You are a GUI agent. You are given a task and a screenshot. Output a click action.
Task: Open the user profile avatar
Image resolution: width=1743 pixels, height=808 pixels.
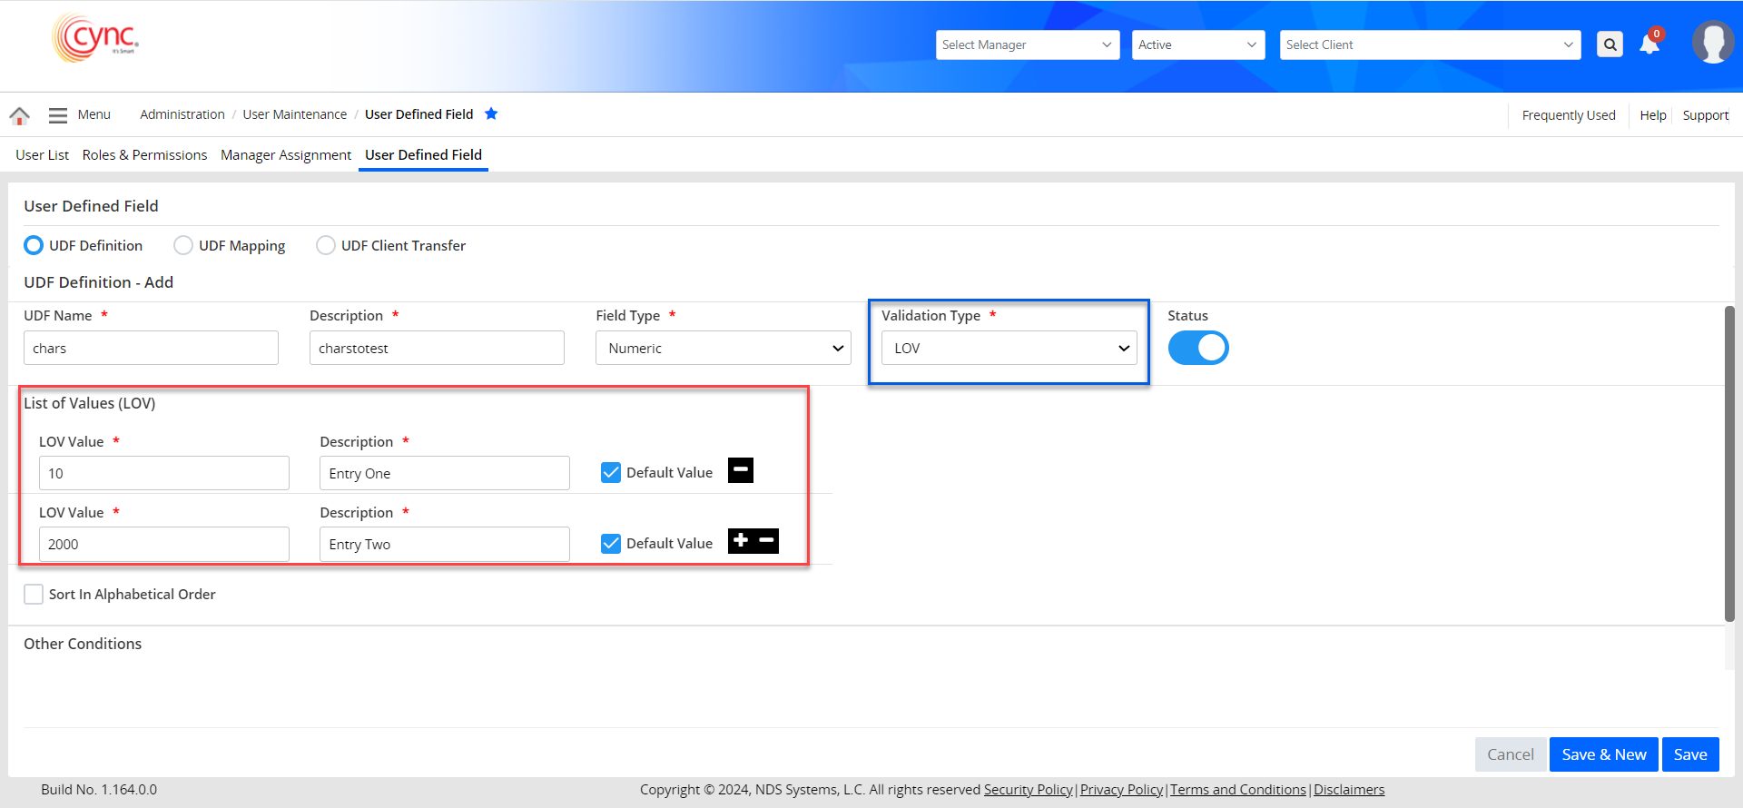[x=1712, y=43]
